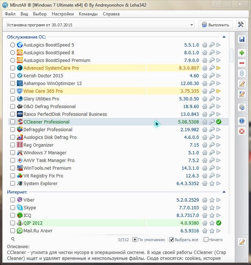The width and height of the screenshot is (251, 265).
Task: Select AusLogics BoostSpeed 5 radio button
Action: click(12, 45)
